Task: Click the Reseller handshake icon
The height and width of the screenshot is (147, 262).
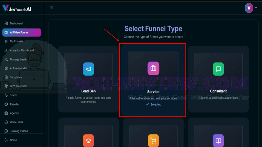Action: [6, 104]
